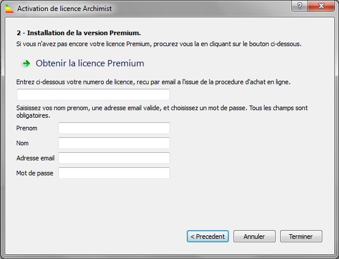
Task: Focus the Adresse email input box
Action: pyautogui.click(x=114, y=158)
